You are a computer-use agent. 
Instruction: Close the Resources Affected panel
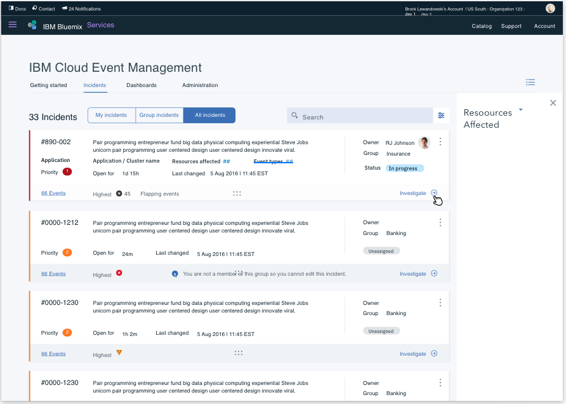click(553, 103)
